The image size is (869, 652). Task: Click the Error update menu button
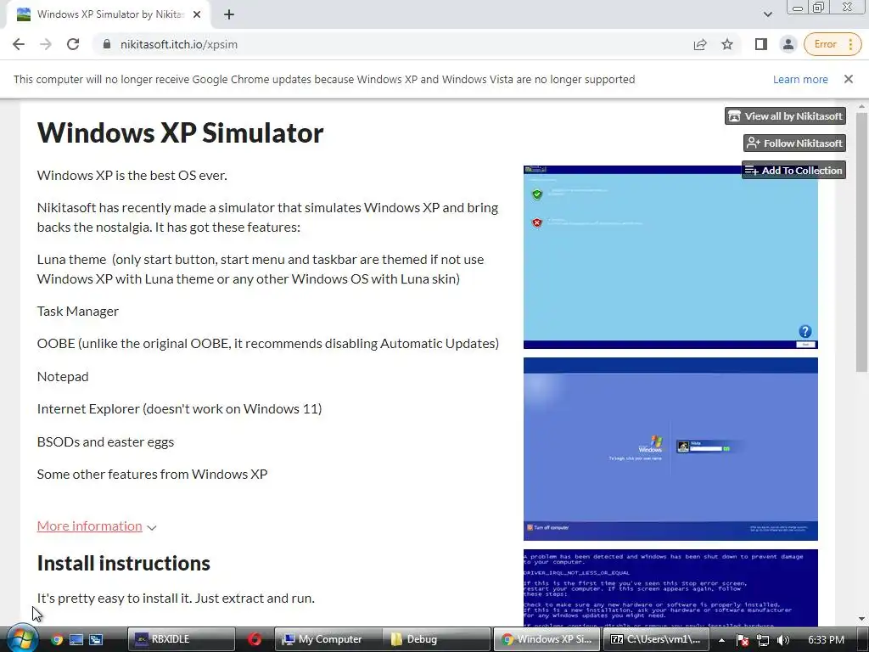[833, 44]
